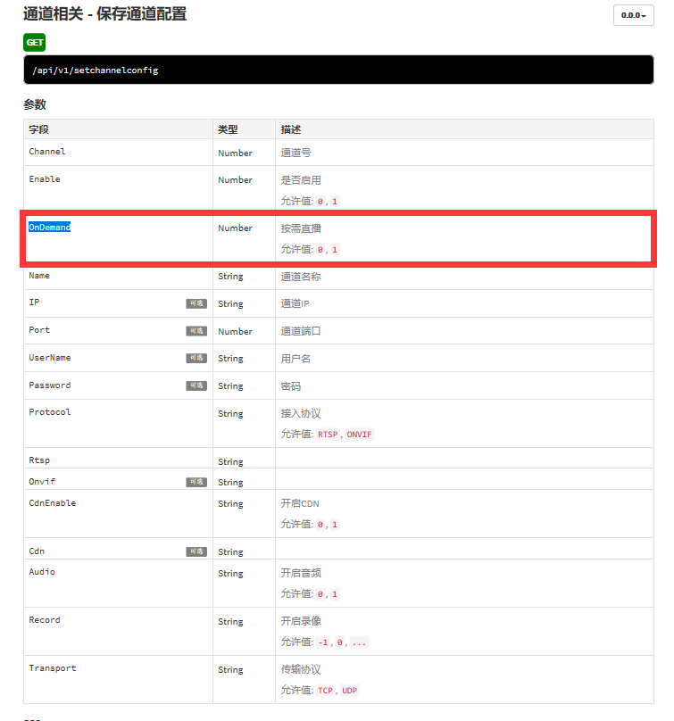Click the optional badge in Password row

(196, 385)
